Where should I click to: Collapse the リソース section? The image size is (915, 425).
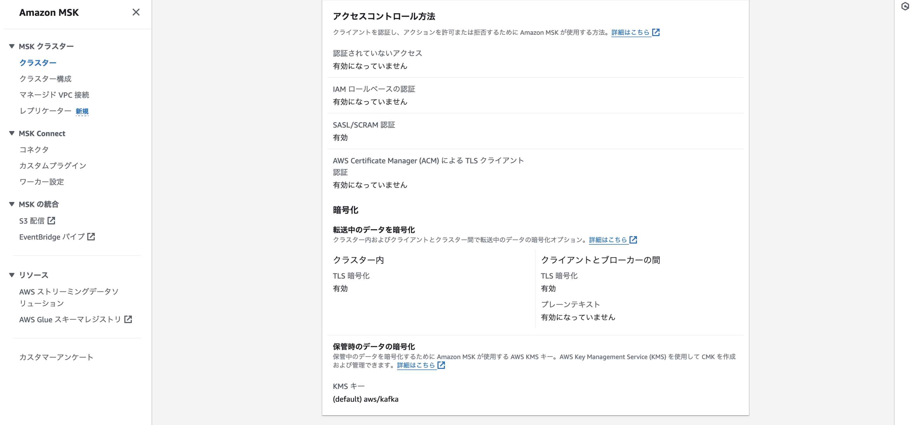[12, 275]
